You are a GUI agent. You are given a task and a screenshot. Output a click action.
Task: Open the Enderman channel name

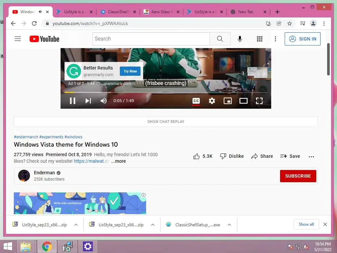coord(44,173)
